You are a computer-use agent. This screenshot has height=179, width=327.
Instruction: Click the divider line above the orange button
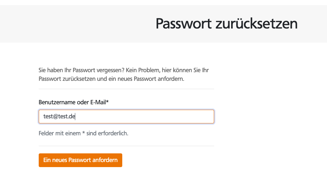126,146
